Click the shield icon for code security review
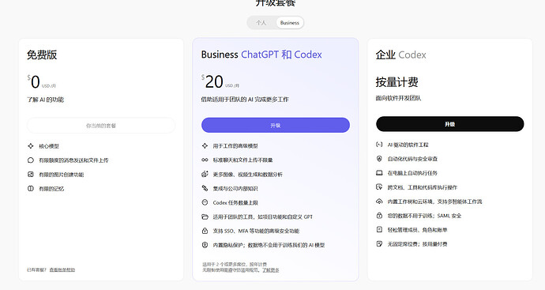Screen dimensions: 545x290 tap(379, 159)
